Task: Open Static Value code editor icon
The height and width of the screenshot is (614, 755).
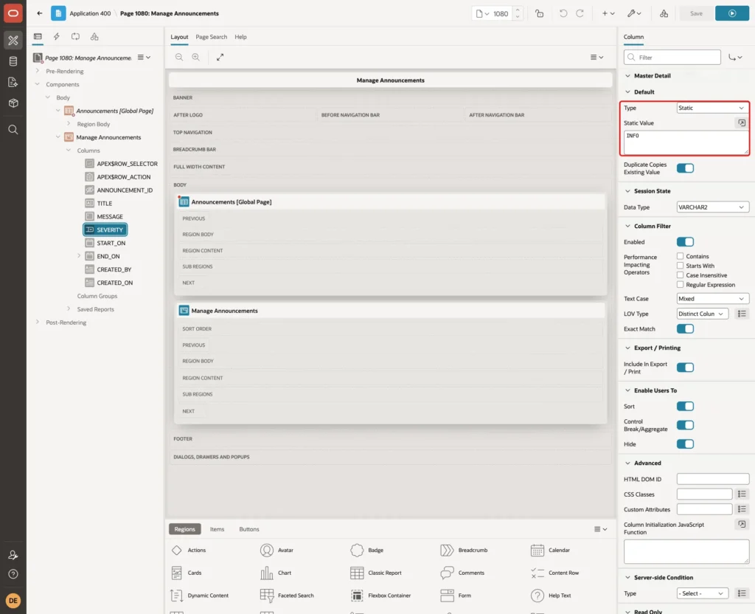Action: 742,123
